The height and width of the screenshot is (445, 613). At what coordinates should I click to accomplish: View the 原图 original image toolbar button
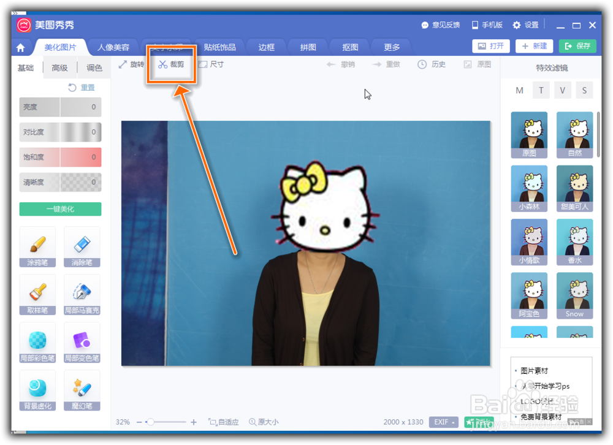pyautogui.click(x=478, y=64)
